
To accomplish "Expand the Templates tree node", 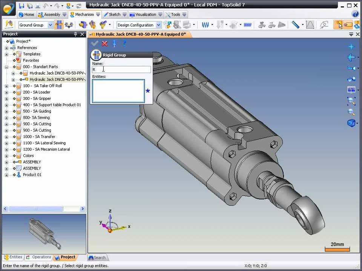I will [6, 54].
